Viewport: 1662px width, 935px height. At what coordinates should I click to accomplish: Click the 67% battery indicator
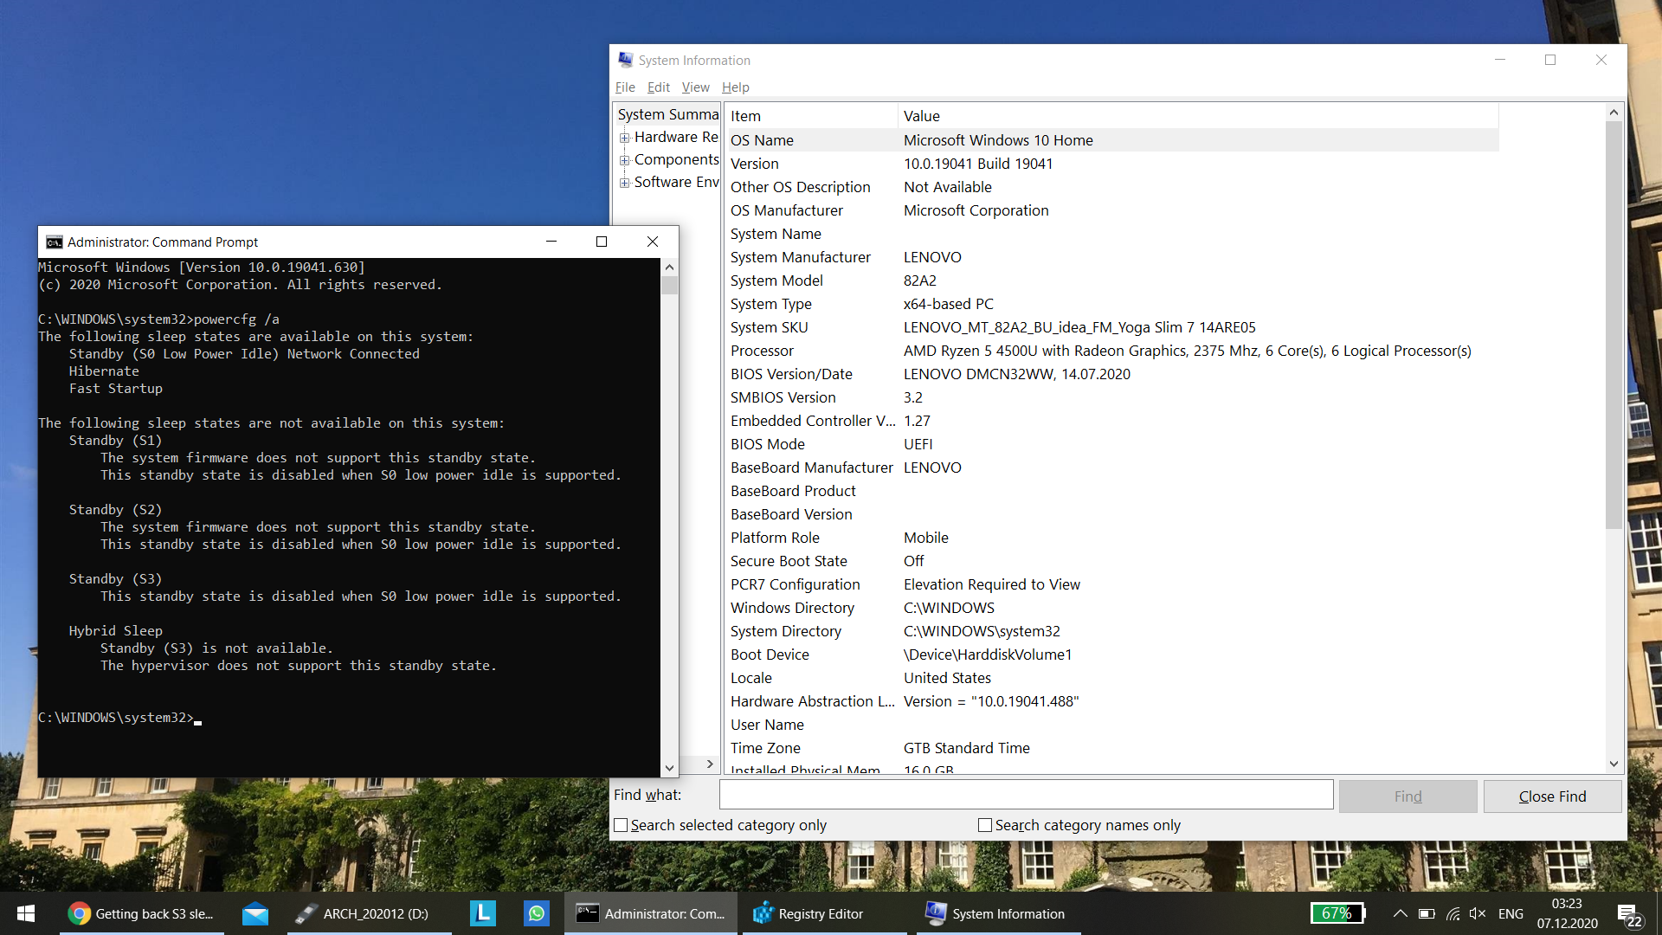[1337, 913]
